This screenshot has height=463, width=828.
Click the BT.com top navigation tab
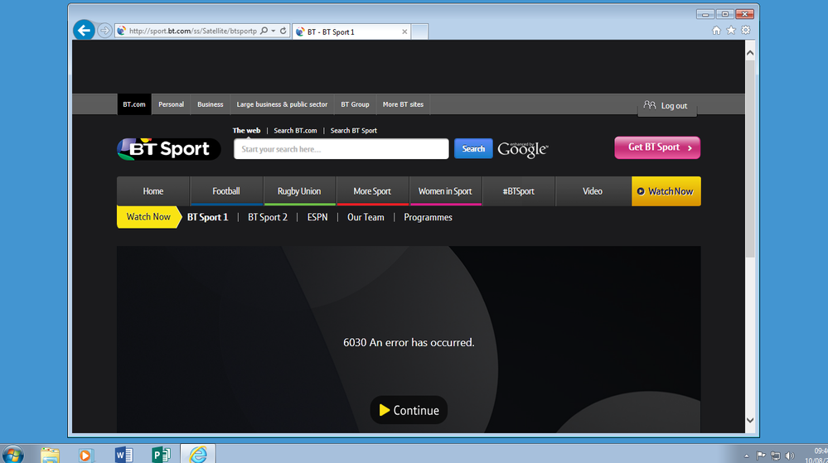click(x=134, y=104)
